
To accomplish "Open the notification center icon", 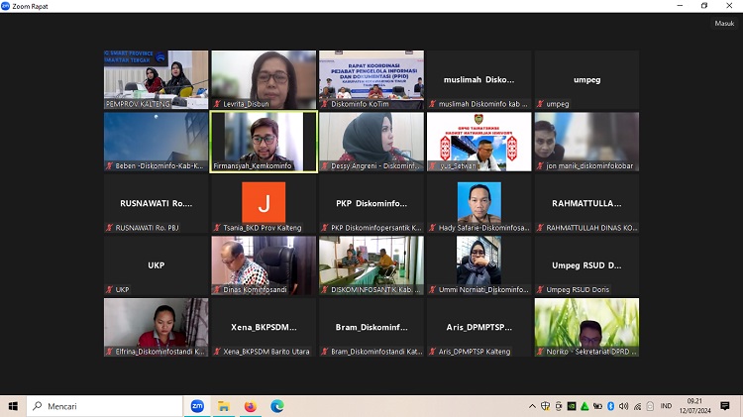I will [725, 406].
